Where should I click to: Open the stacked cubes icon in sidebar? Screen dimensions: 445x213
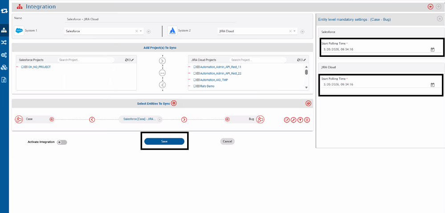pyautogui.click(x=4, y=67)
